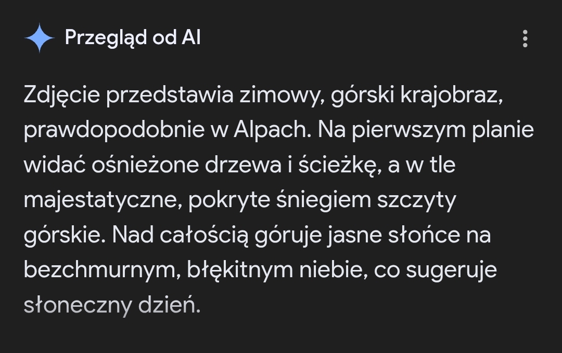This screenshot has width=562, height=353.
Task: Click the "Przegląd od AI" heading
Action: pyautogui.click(x=133, y=38)
